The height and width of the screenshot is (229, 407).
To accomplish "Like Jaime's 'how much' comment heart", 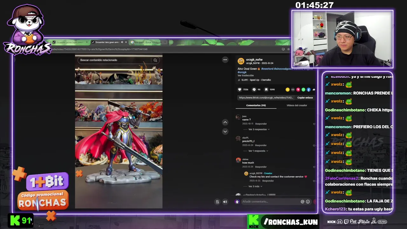I will [314, 167].
